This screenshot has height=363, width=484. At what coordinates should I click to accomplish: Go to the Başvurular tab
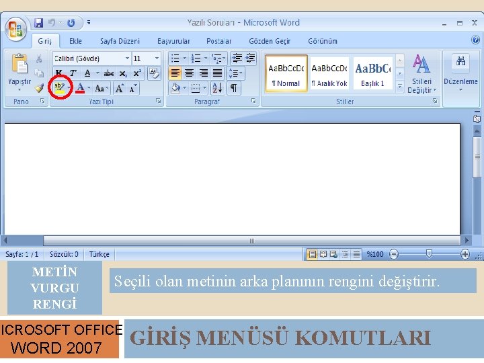point(173,41)
